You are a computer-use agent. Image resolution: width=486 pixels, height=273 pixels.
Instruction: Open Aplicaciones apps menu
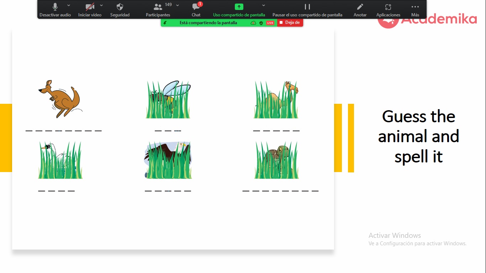pos(388,10)
